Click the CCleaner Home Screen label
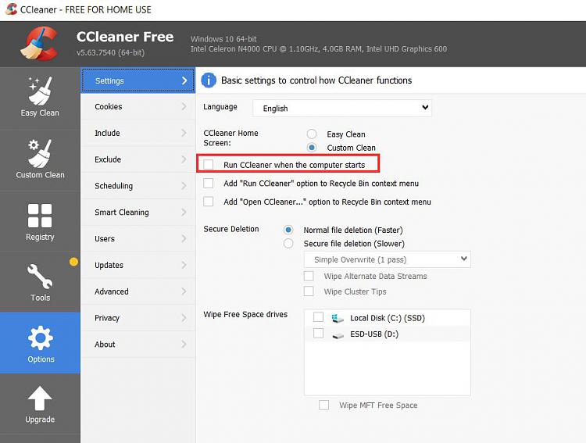The height and width of the screenshot is (443, 586). (x=230, y=138)
